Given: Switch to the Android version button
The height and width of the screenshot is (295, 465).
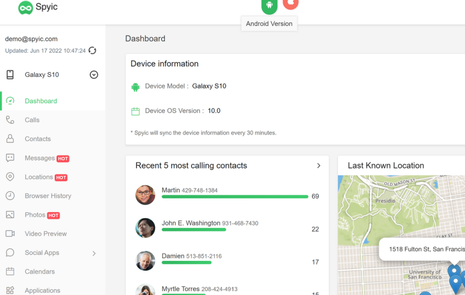Looking at the screenshot, I should (269, 6).
